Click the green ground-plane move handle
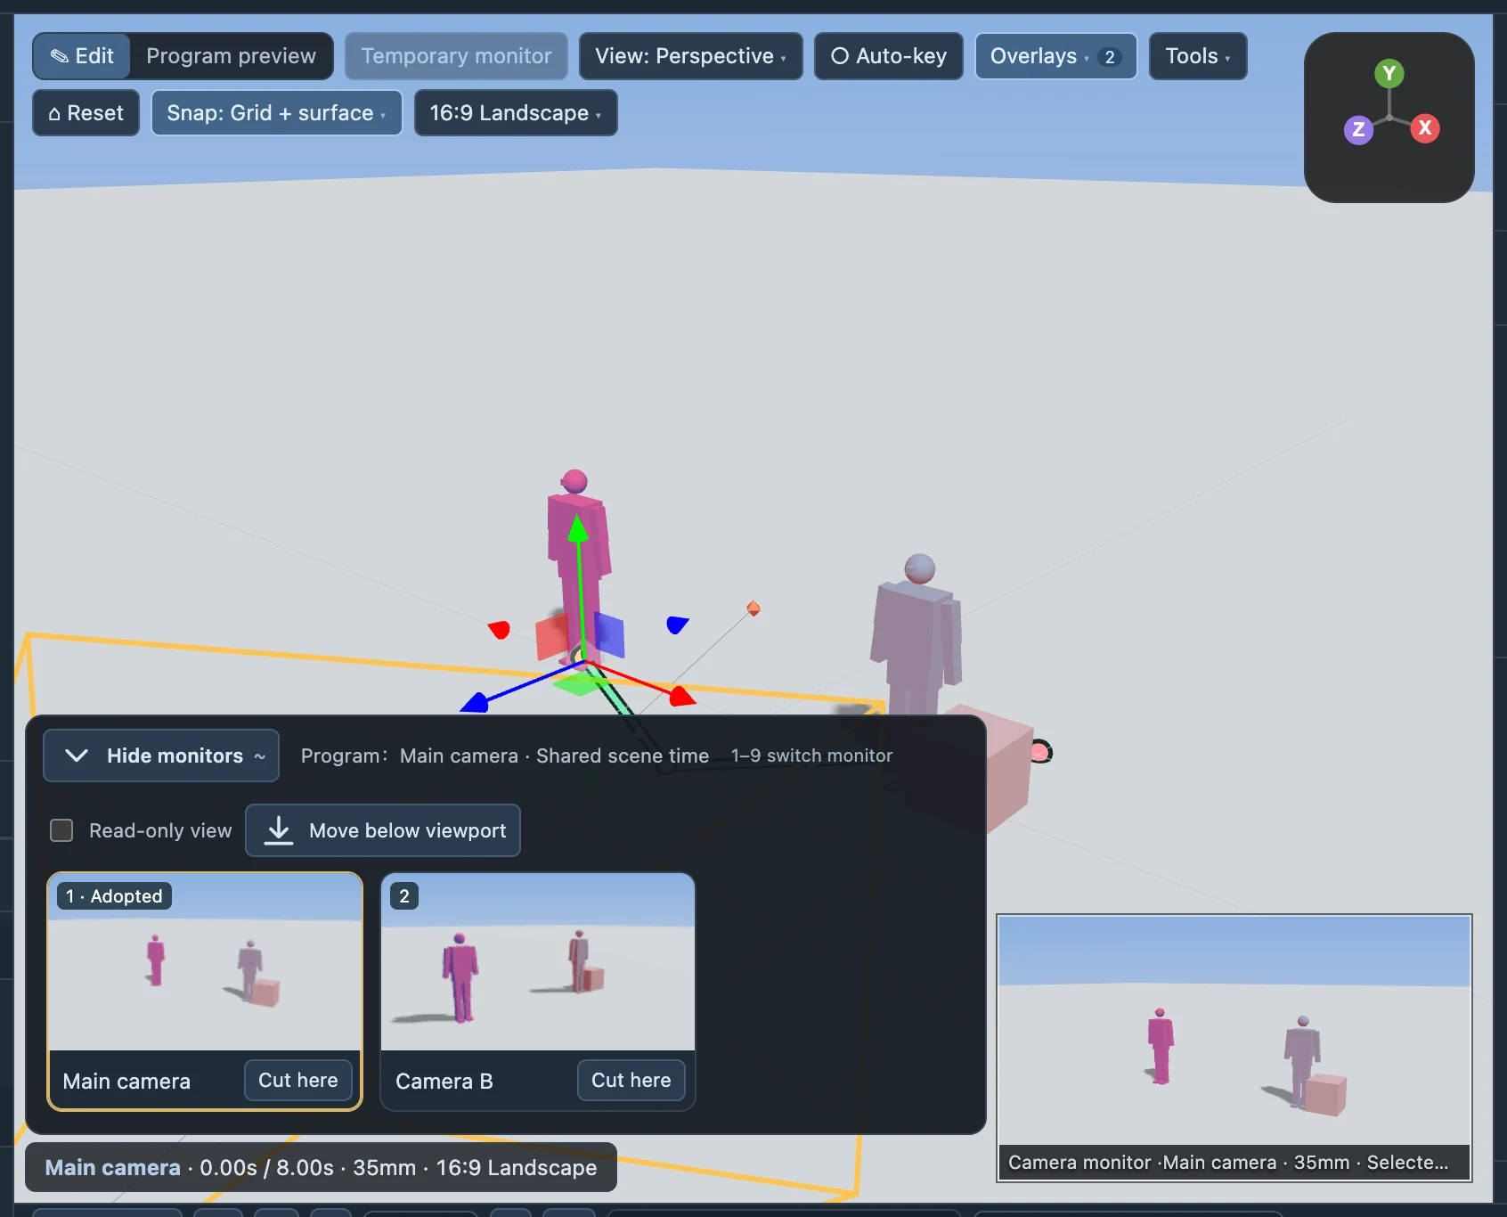Viewport: 1507px width, 1217px height. click(x=579, y=684)
